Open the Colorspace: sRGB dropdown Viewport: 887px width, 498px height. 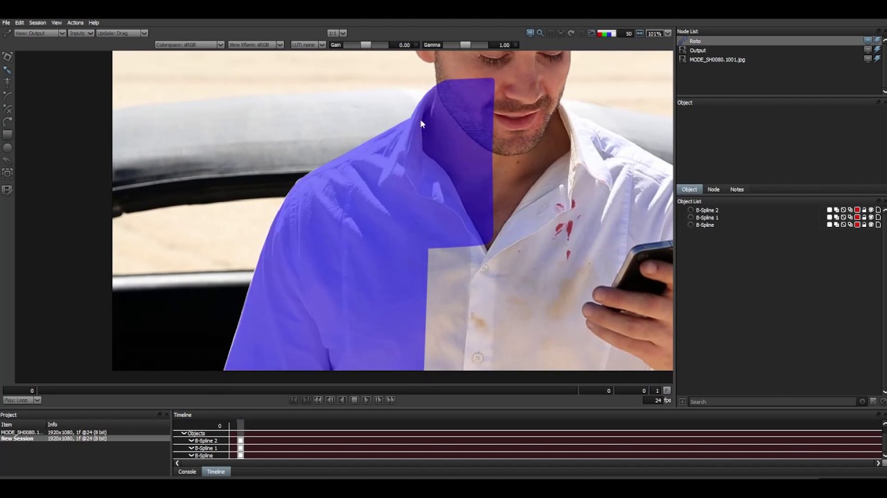189,45
